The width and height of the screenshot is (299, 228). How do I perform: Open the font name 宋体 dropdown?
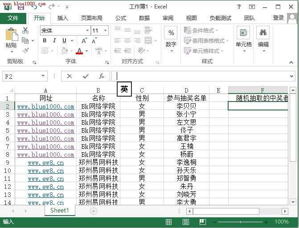[87, 30]
